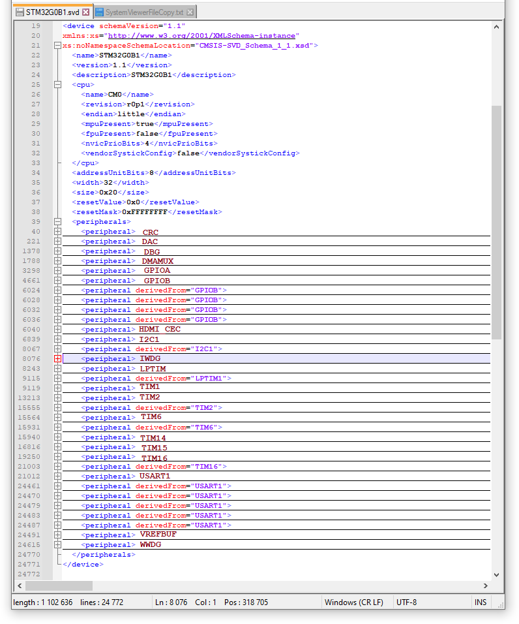Image resolution: width=519 pixels, height=624 pixels.
Task: Collapse the peripherals element fold on line 39
Action: point(57,222)
